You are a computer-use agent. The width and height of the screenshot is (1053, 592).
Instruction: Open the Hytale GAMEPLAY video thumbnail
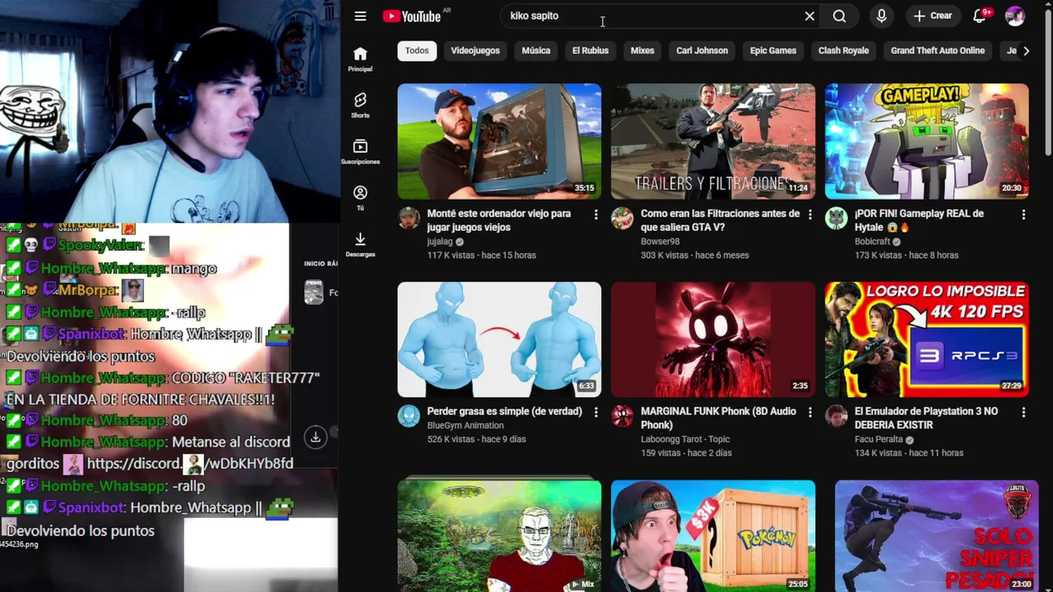click(927, 141)
